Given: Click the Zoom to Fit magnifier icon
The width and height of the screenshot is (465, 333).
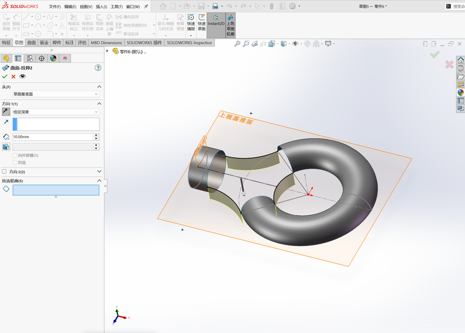Looking at the screenshot, I should (x=237, y=44).
